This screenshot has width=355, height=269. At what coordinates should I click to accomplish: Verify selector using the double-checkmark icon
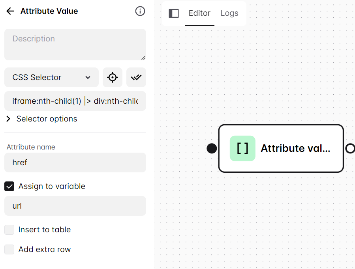pyautogui.click(x=136, y=77)
